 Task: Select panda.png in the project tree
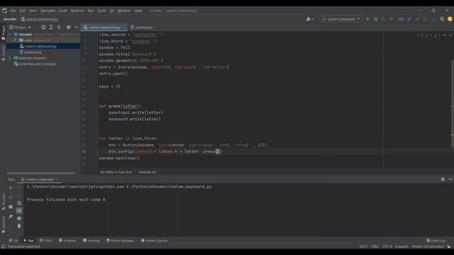point(33,52)
